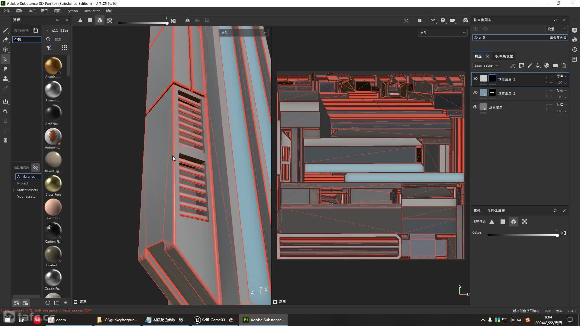Choose polygon fill mode in top toolbar
The height and width of the screenshot is (326, 580).
(x=90, y=20)
